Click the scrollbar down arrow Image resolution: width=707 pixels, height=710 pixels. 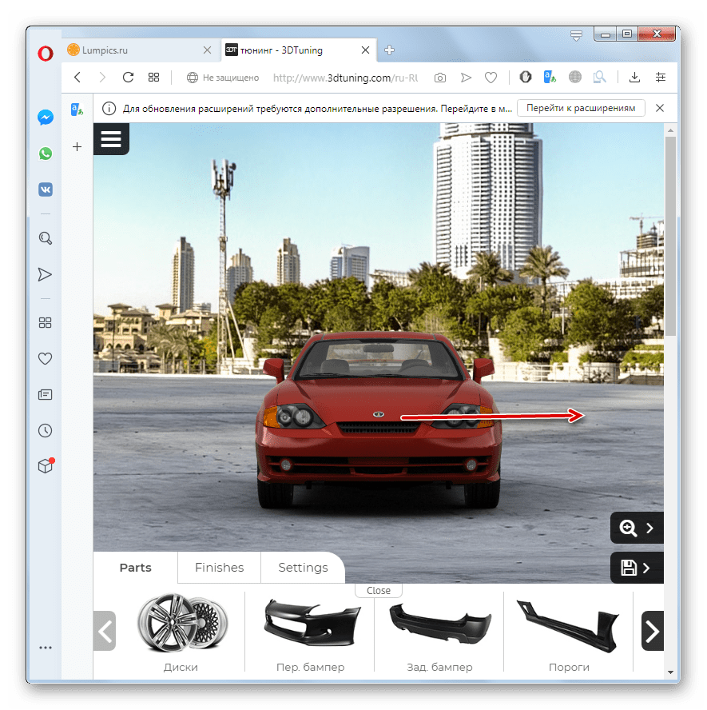click(670, 672)
